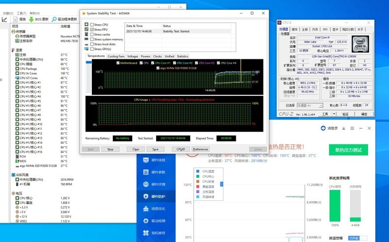The image size is (389, 242).
Task: Click the 温度 thermometer icon in AIDA64 list
Action: pyautogui.click(x=13, y=50)
